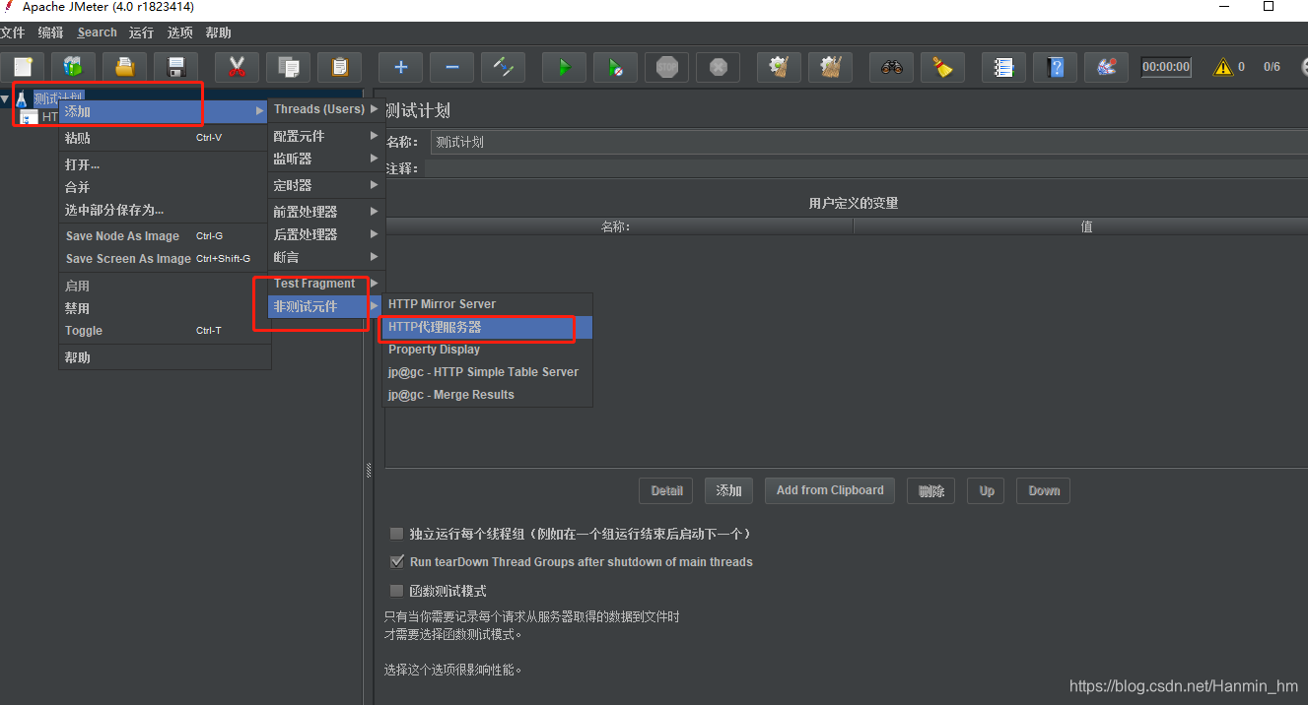This screenshot has height=705, width=1308.
Task: Click the yellow warning triangle icon
Action: point(1223,67)
